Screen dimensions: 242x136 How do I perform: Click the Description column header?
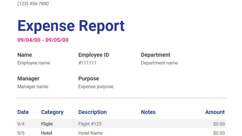(x=92, y=112)
